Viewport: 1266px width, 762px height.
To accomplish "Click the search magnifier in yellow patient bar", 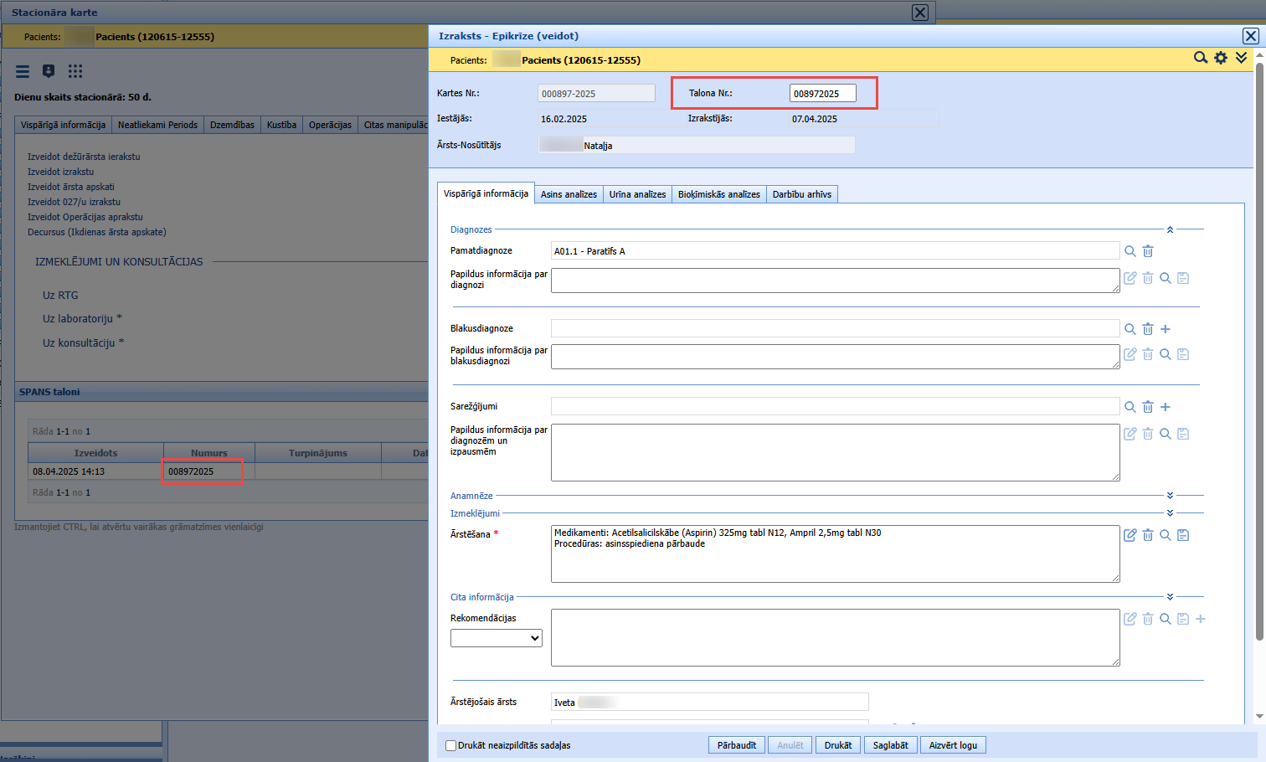I will tap(1201, 58).
